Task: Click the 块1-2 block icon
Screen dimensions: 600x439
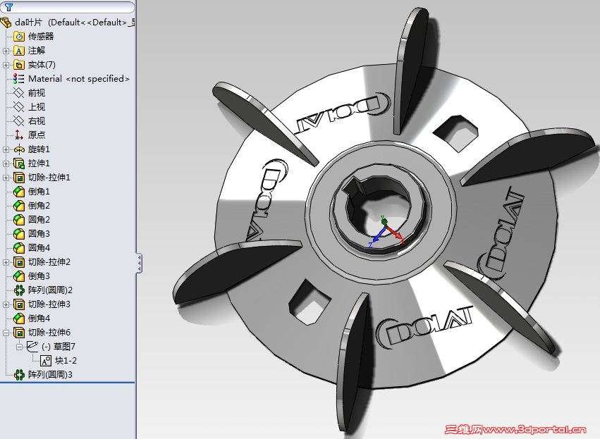Action: tap(46, 361)
